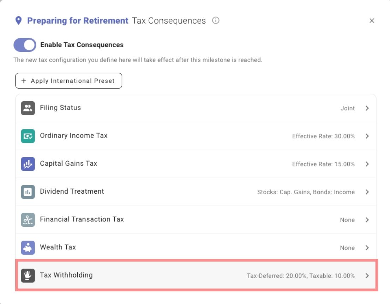Click the Financial Transaction Tax scissors icon
Screen dimensions: 390x304
(x=28, y=220)
